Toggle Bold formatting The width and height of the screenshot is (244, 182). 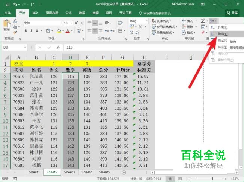pyautogui.click(x=26, y=31)
